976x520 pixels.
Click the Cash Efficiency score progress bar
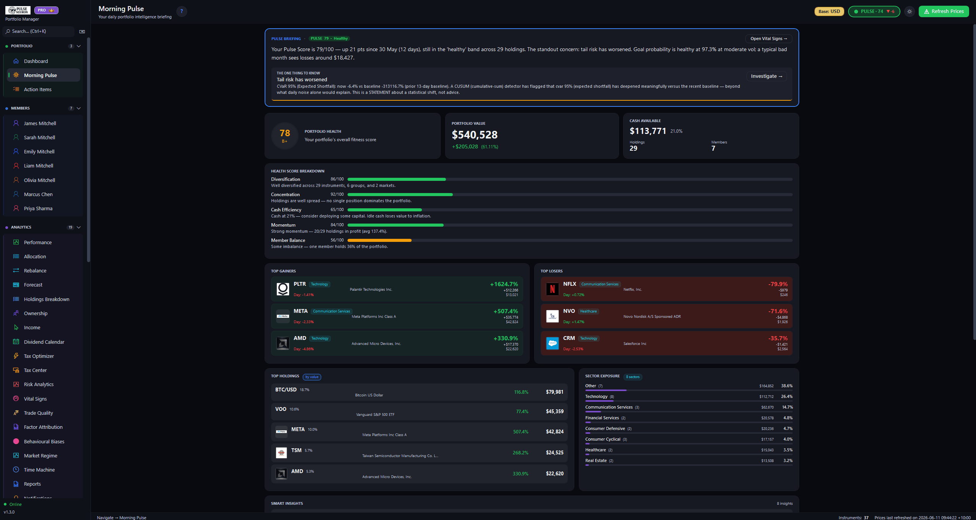570,210
